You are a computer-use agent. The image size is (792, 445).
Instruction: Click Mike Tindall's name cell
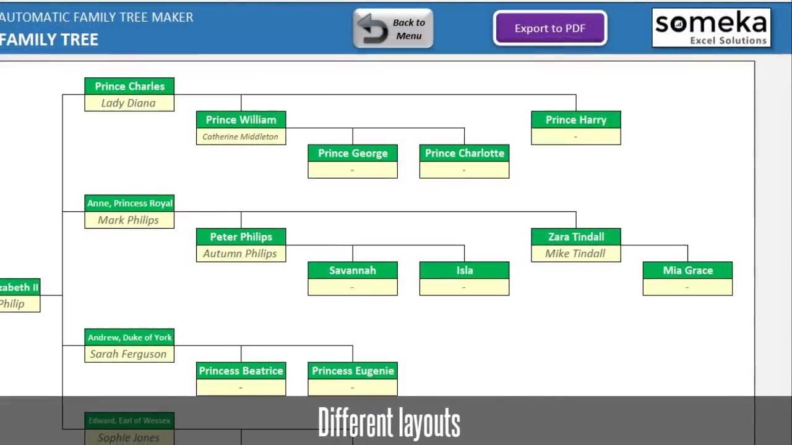click(x=575, y=253)
